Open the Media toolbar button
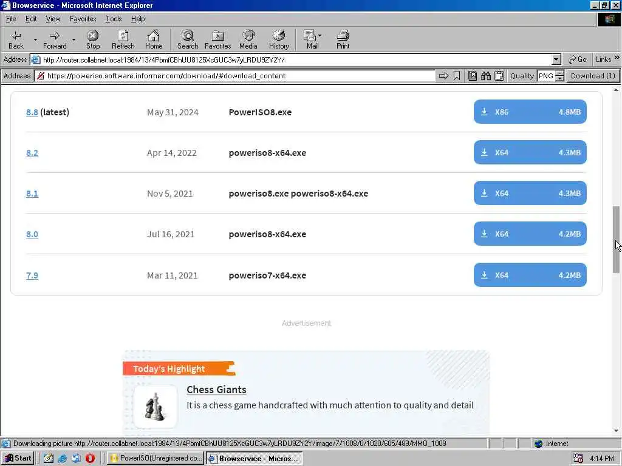Image resolution: width=622 pixels, height=466 pixels. tap(248, 39)
